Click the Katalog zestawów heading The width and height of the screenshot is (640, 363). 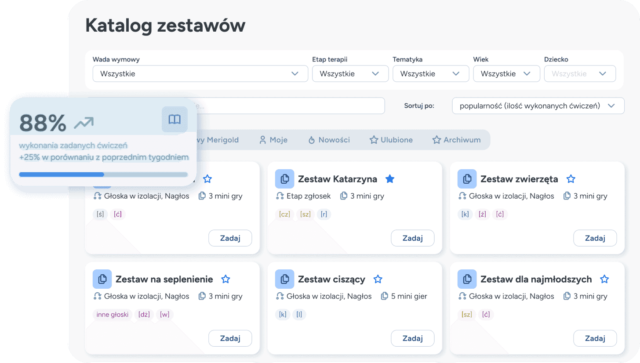tap(165, 25)
